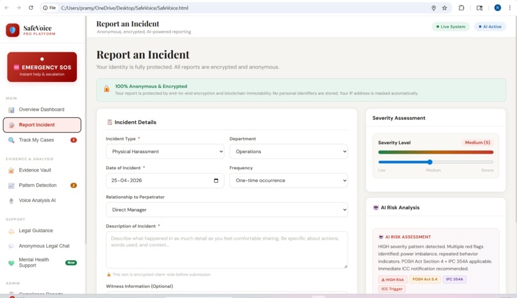This screenshot has height=298, width=517.
Task: Click the browser back arrow
Action: tap(6, 8)
